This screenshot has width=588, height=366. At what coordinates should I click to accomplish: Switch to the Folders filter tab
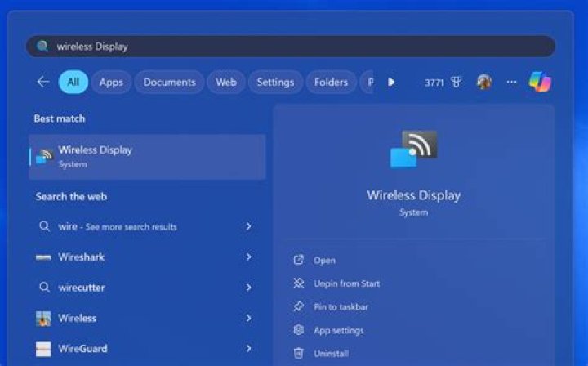(331, 82)
